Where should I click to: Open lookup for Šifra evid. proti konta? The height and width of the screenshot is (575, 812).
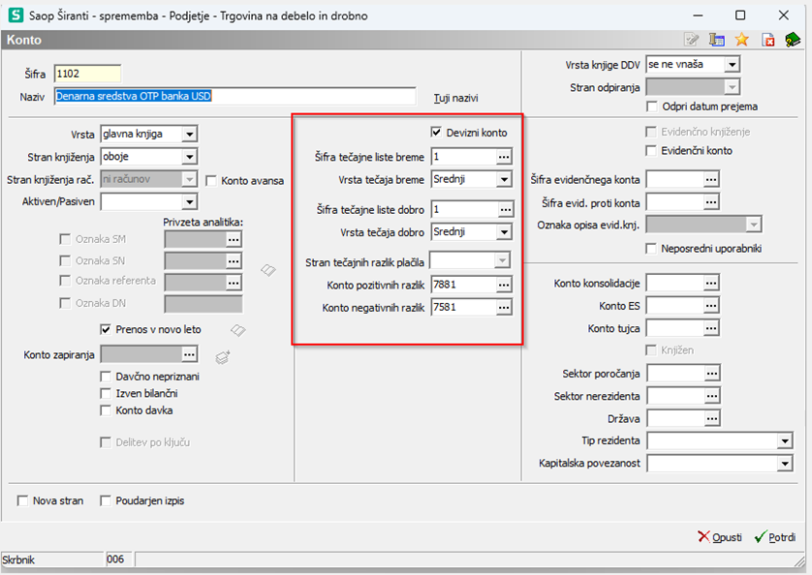click(x=711, y=202)
